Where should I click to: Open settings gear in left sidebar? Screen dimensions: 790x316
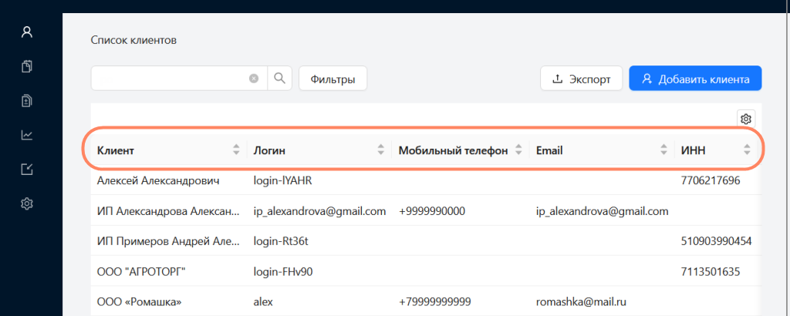click(x=27, y=203)
